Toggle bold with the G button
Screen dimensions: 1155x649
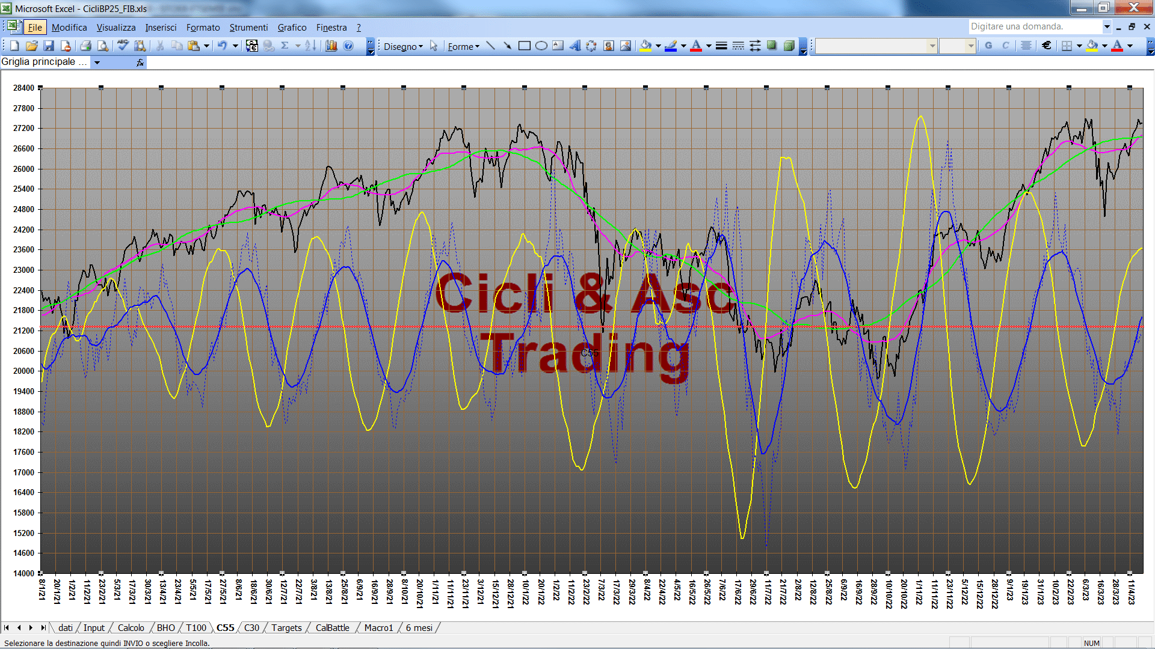pos(988,46)
